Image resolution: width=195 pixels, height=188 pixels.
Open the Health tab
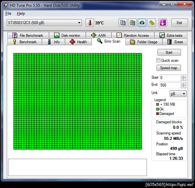coord(78,42)
